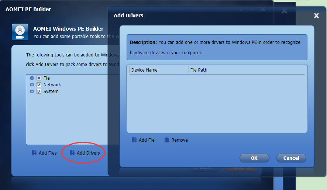Click the Remove label in dialog
Screen dimensions: 327x190
tap(180, 140)
